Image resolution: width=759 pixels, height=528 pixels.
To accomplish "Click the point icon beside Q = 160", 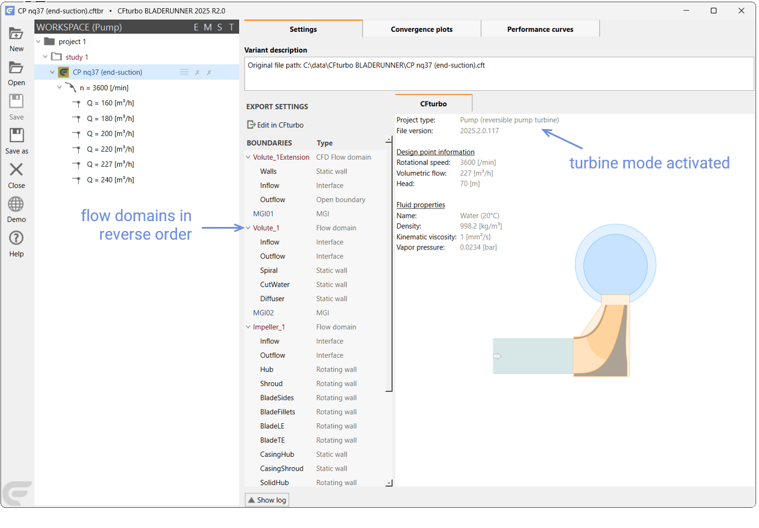I will pyautogui.click(x=76, y=103).
